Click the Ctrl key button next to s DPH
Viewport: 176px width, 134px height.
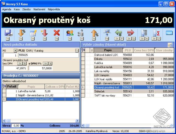46,63
